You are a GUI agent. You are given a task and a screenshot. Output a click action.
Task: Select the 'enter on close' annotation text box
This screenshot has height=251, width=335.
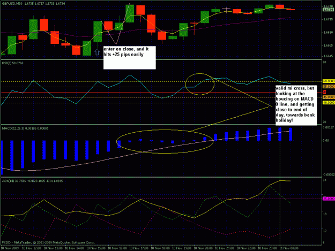coord(130,58)
